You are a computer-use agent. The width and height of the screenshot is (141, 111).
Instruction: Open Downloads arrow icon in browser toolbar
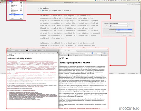pos(105,53)
